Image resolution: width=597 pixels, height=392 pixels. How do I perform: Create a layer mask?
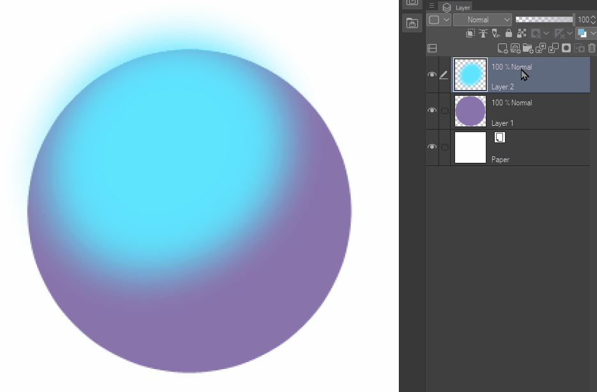click(x=566, y=49)
